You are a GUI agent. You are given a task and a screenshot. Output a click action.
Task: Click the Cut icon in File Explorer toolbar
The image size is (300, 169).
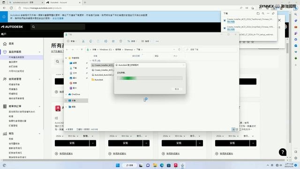click(x=83, y=41)
